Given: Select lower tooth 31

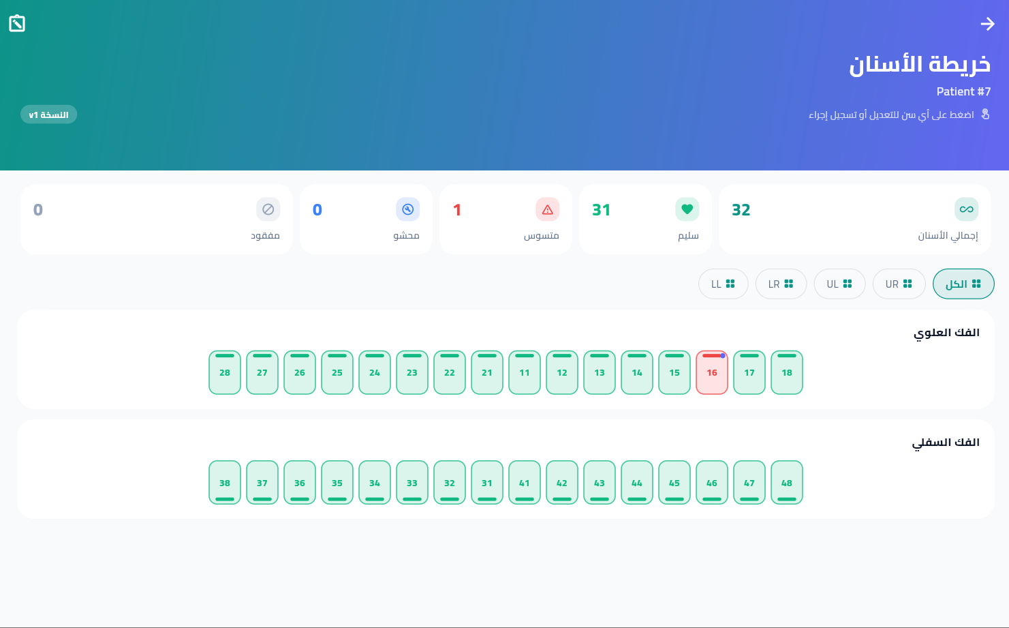Looking at the screenshot, I should (x=487, y=483).
